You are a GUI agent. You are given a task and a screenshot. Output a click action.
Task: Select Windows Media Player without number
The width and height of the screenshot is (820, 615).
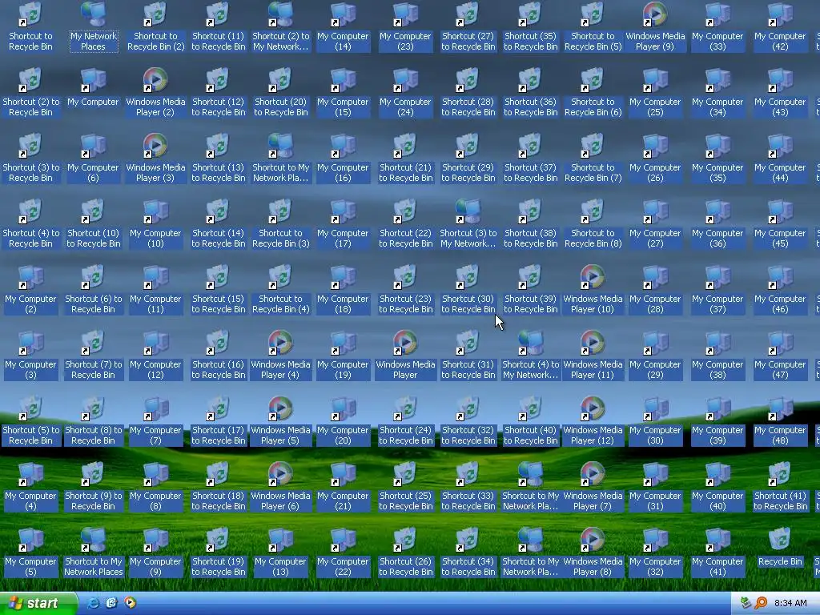[405, 355]
